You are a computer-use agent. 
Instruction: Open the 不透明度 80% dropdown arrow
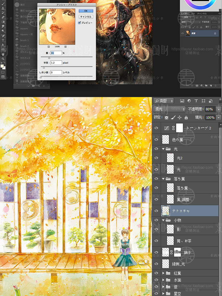coord(219,109)
